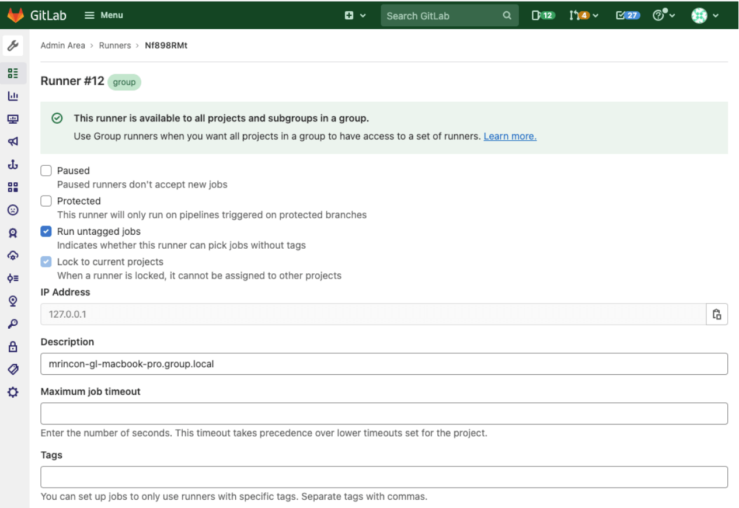The width and height of the screenshot is (739, 508).
Task: Copy the runner IP address
Action: point(717,314)
